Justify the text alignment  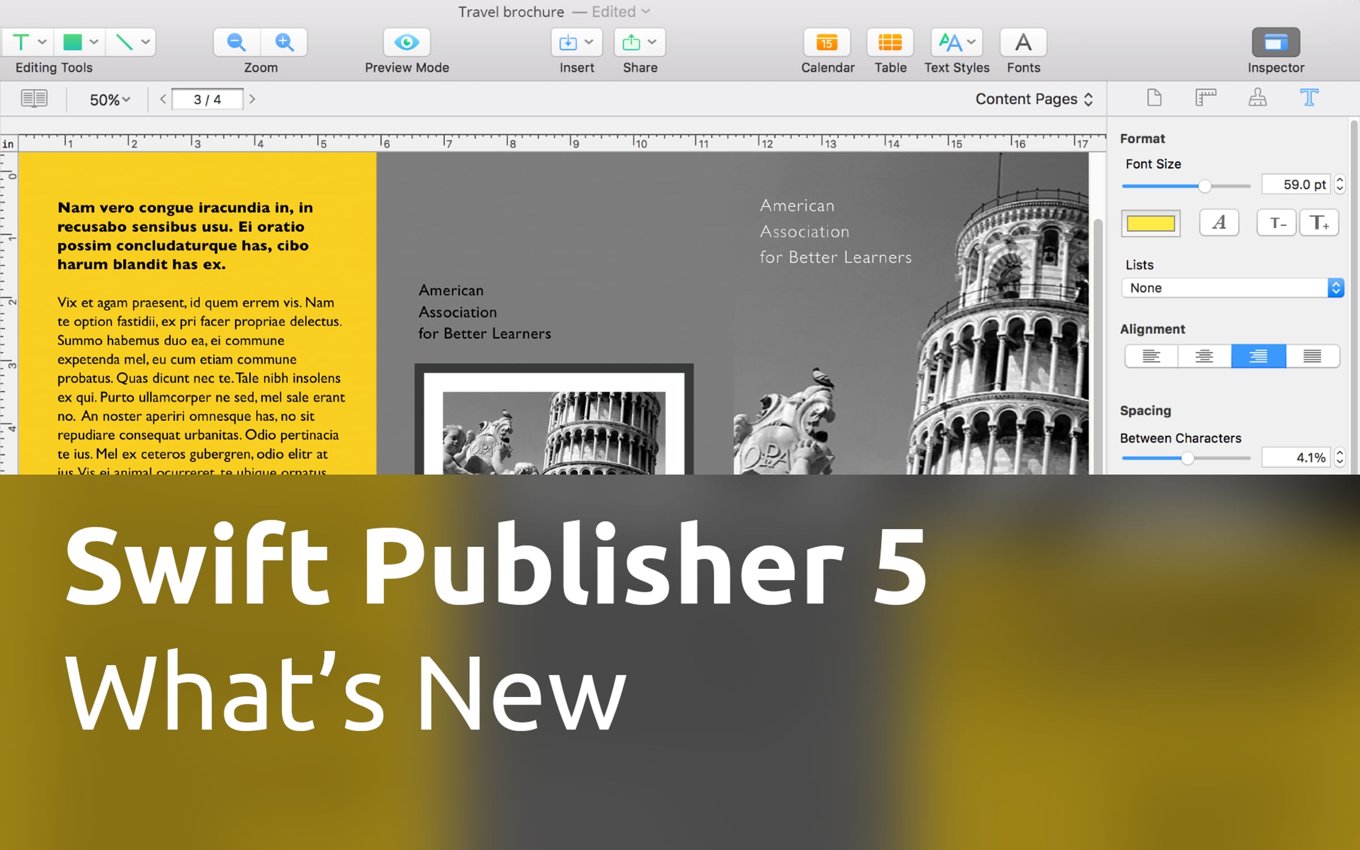point(1312,356)
